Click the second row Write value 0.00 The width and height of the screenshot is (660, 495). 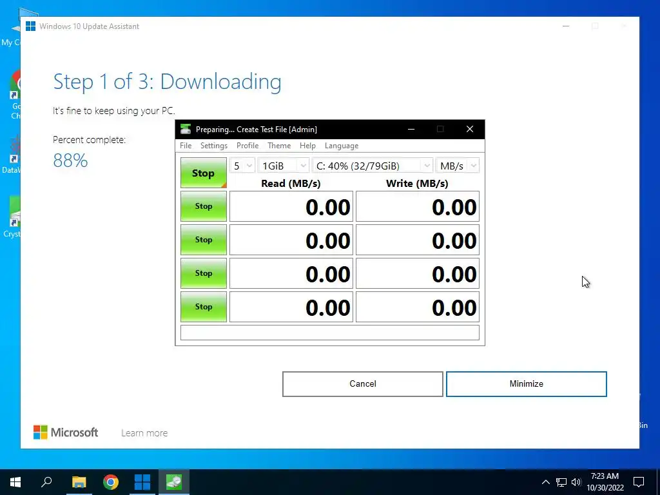(x=418, y=240)
